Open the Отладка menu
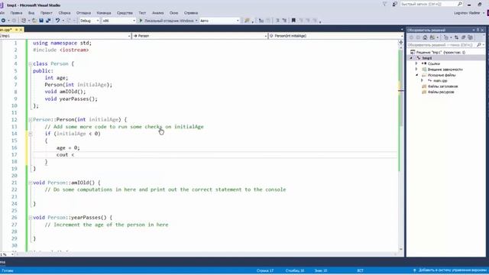The width and height of the screenshot is (489, 275). pos(83,13)
